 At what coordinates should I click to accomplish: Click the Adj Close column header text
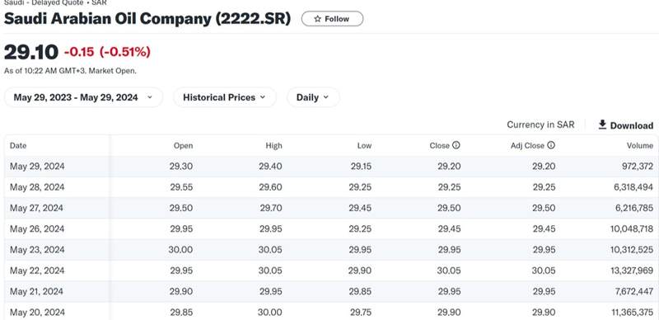pyautogui.click(x=527, y=146)
